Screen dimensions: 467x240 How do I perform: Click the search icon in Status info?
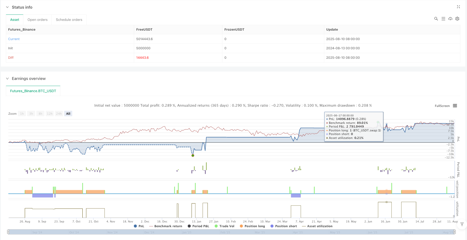point(436,19)
